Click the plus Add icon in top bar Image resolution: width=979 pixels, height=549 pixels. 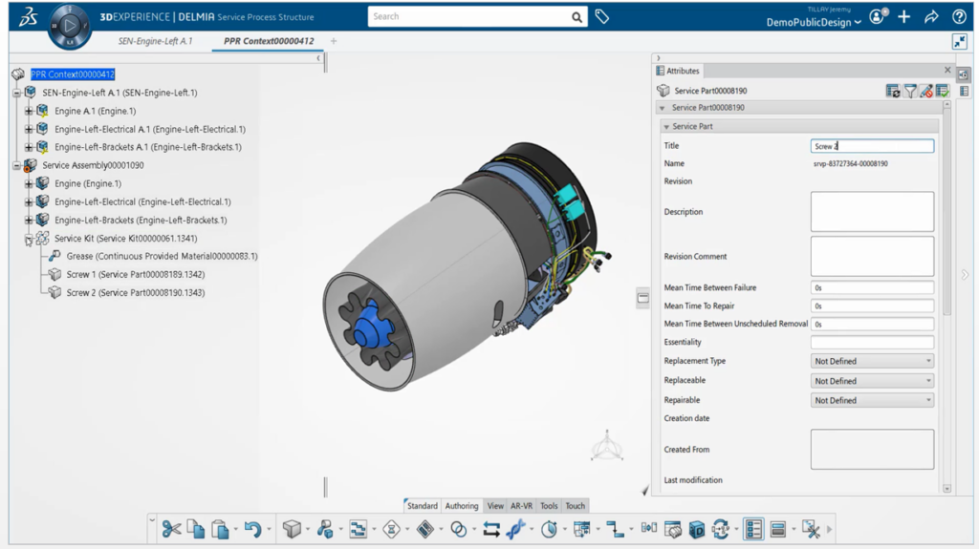[x=904, y=17]
